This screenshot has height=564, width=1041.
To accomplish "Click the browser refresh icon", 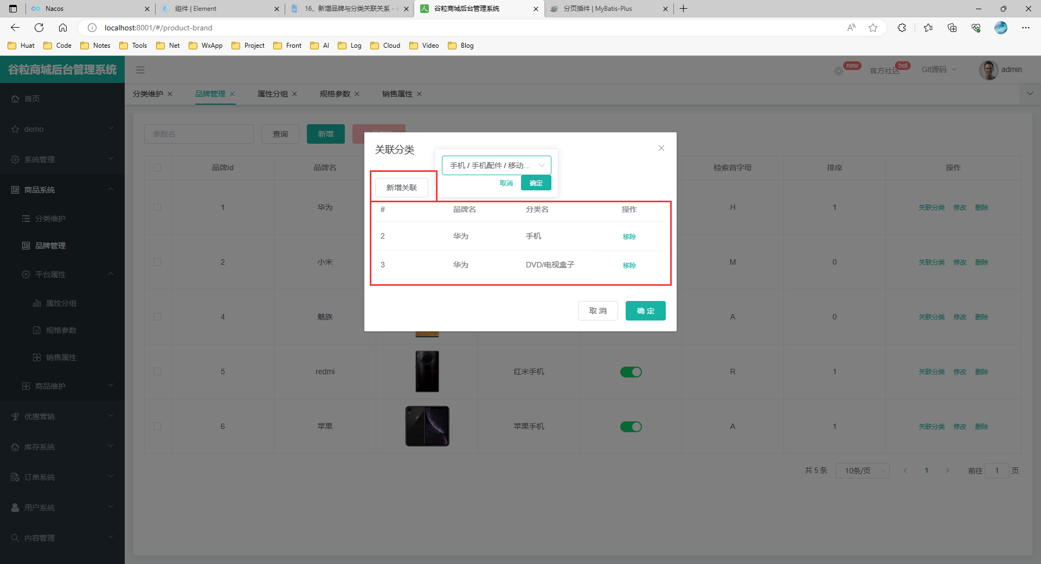I will [x=39, y=28].
